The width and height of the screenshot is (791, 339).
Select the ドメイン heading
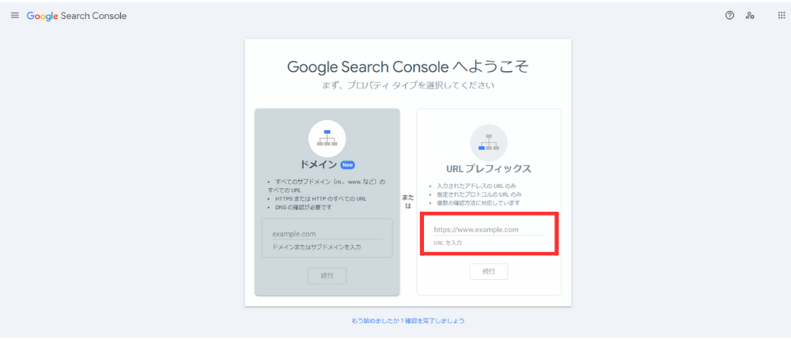click(318, 164)
